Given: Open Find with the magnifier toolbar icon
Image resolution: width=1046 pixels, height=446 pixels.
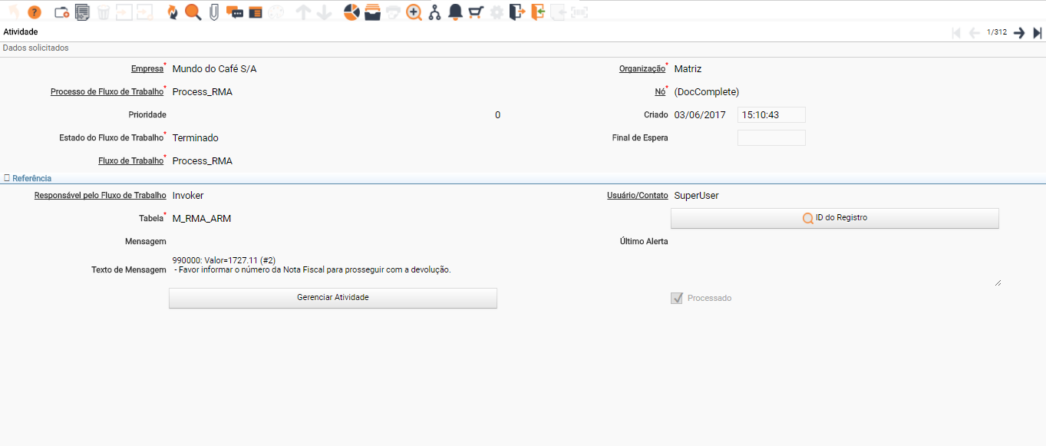Looking at the screenshot, I should click(193, 12).
